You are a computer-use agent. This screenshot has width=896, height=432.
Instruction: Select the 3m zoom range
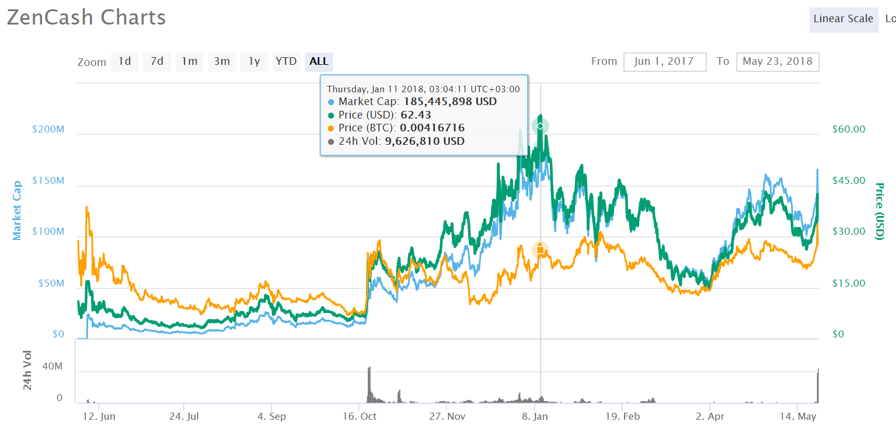(x=222, y=61)
